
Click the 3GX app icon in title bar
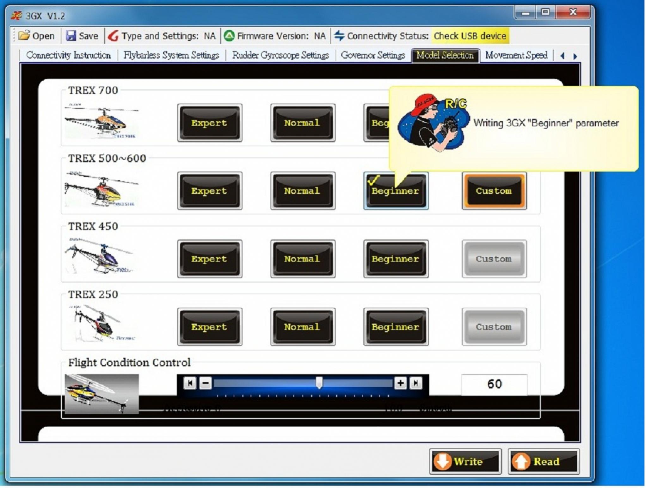pyautogui.click(x=16, y=15)
